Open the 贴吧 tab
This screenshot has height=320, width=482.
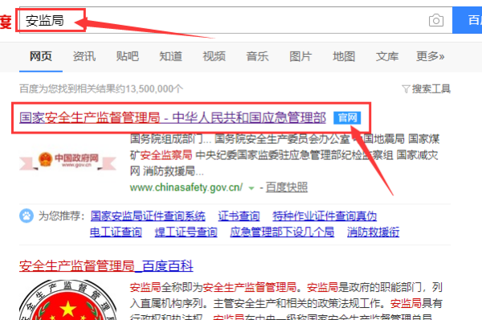pyautogui.click(x=127, y=56)
